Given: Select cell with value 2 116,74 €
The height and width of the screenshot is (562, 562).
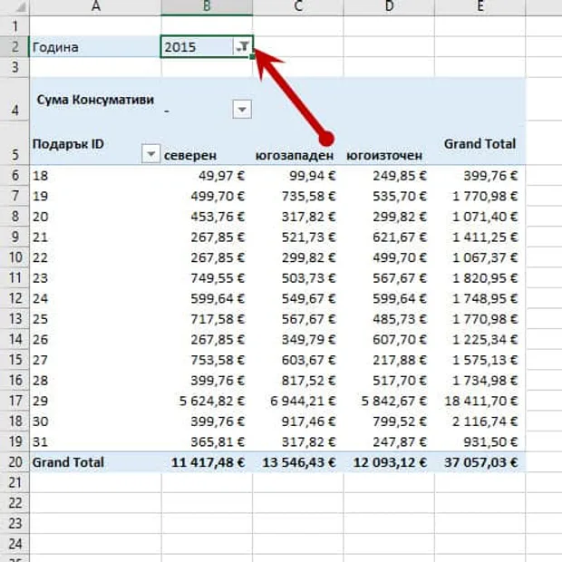Looking at the screenshot, I should coord(480,421).
